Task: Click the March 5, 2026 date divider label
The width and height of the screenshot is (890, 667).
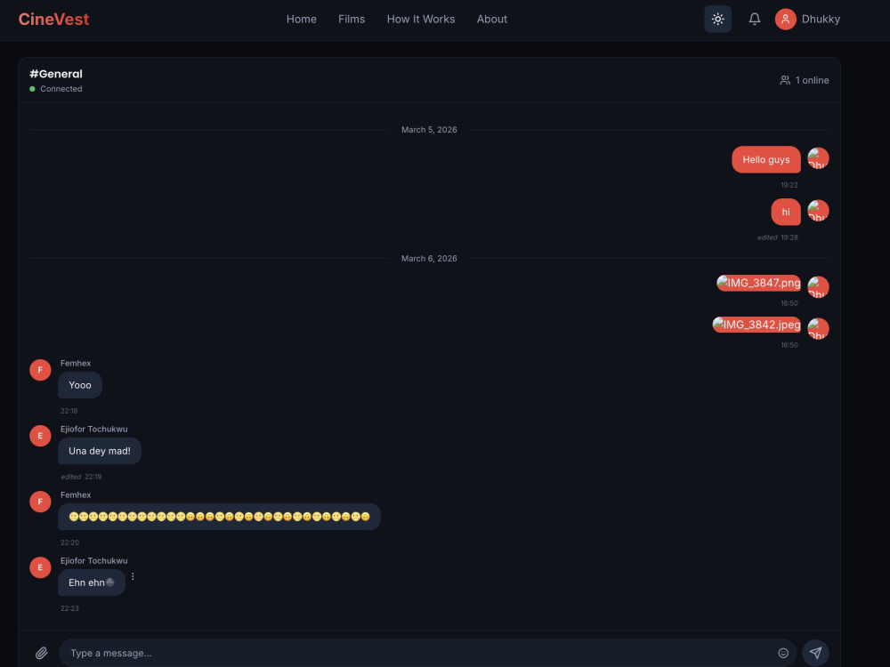Action: point(429,130)
